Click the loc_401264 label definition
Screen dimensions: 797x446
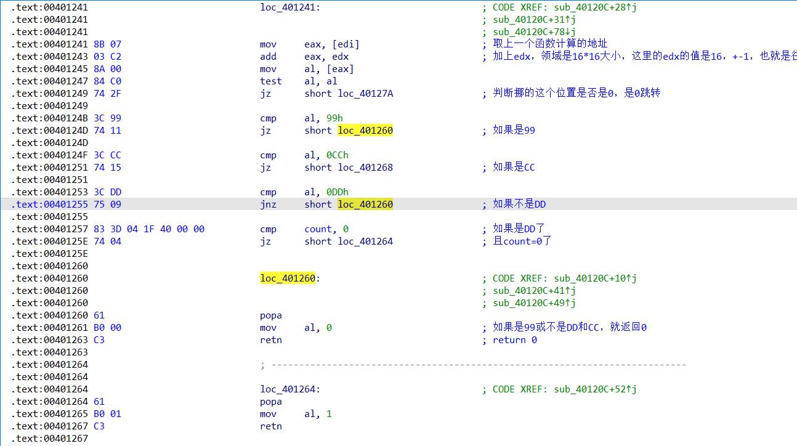click(288, 389)
